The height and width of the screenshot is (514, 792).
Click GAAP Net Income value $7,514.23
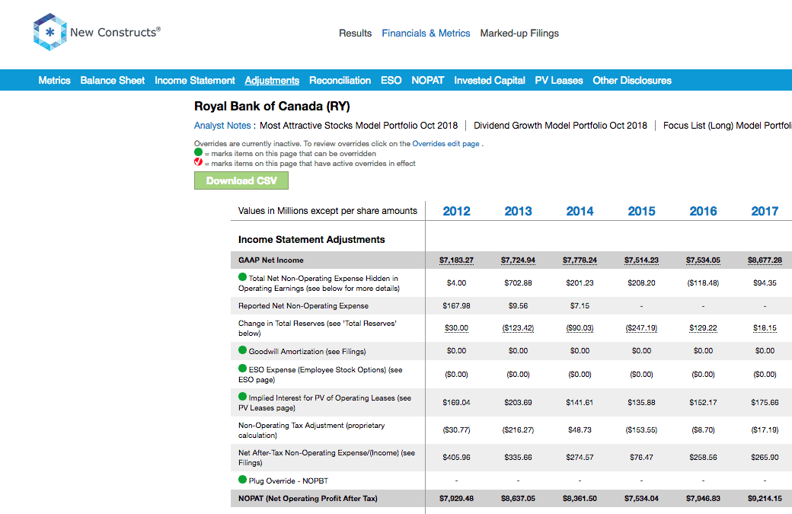point(641,260)
